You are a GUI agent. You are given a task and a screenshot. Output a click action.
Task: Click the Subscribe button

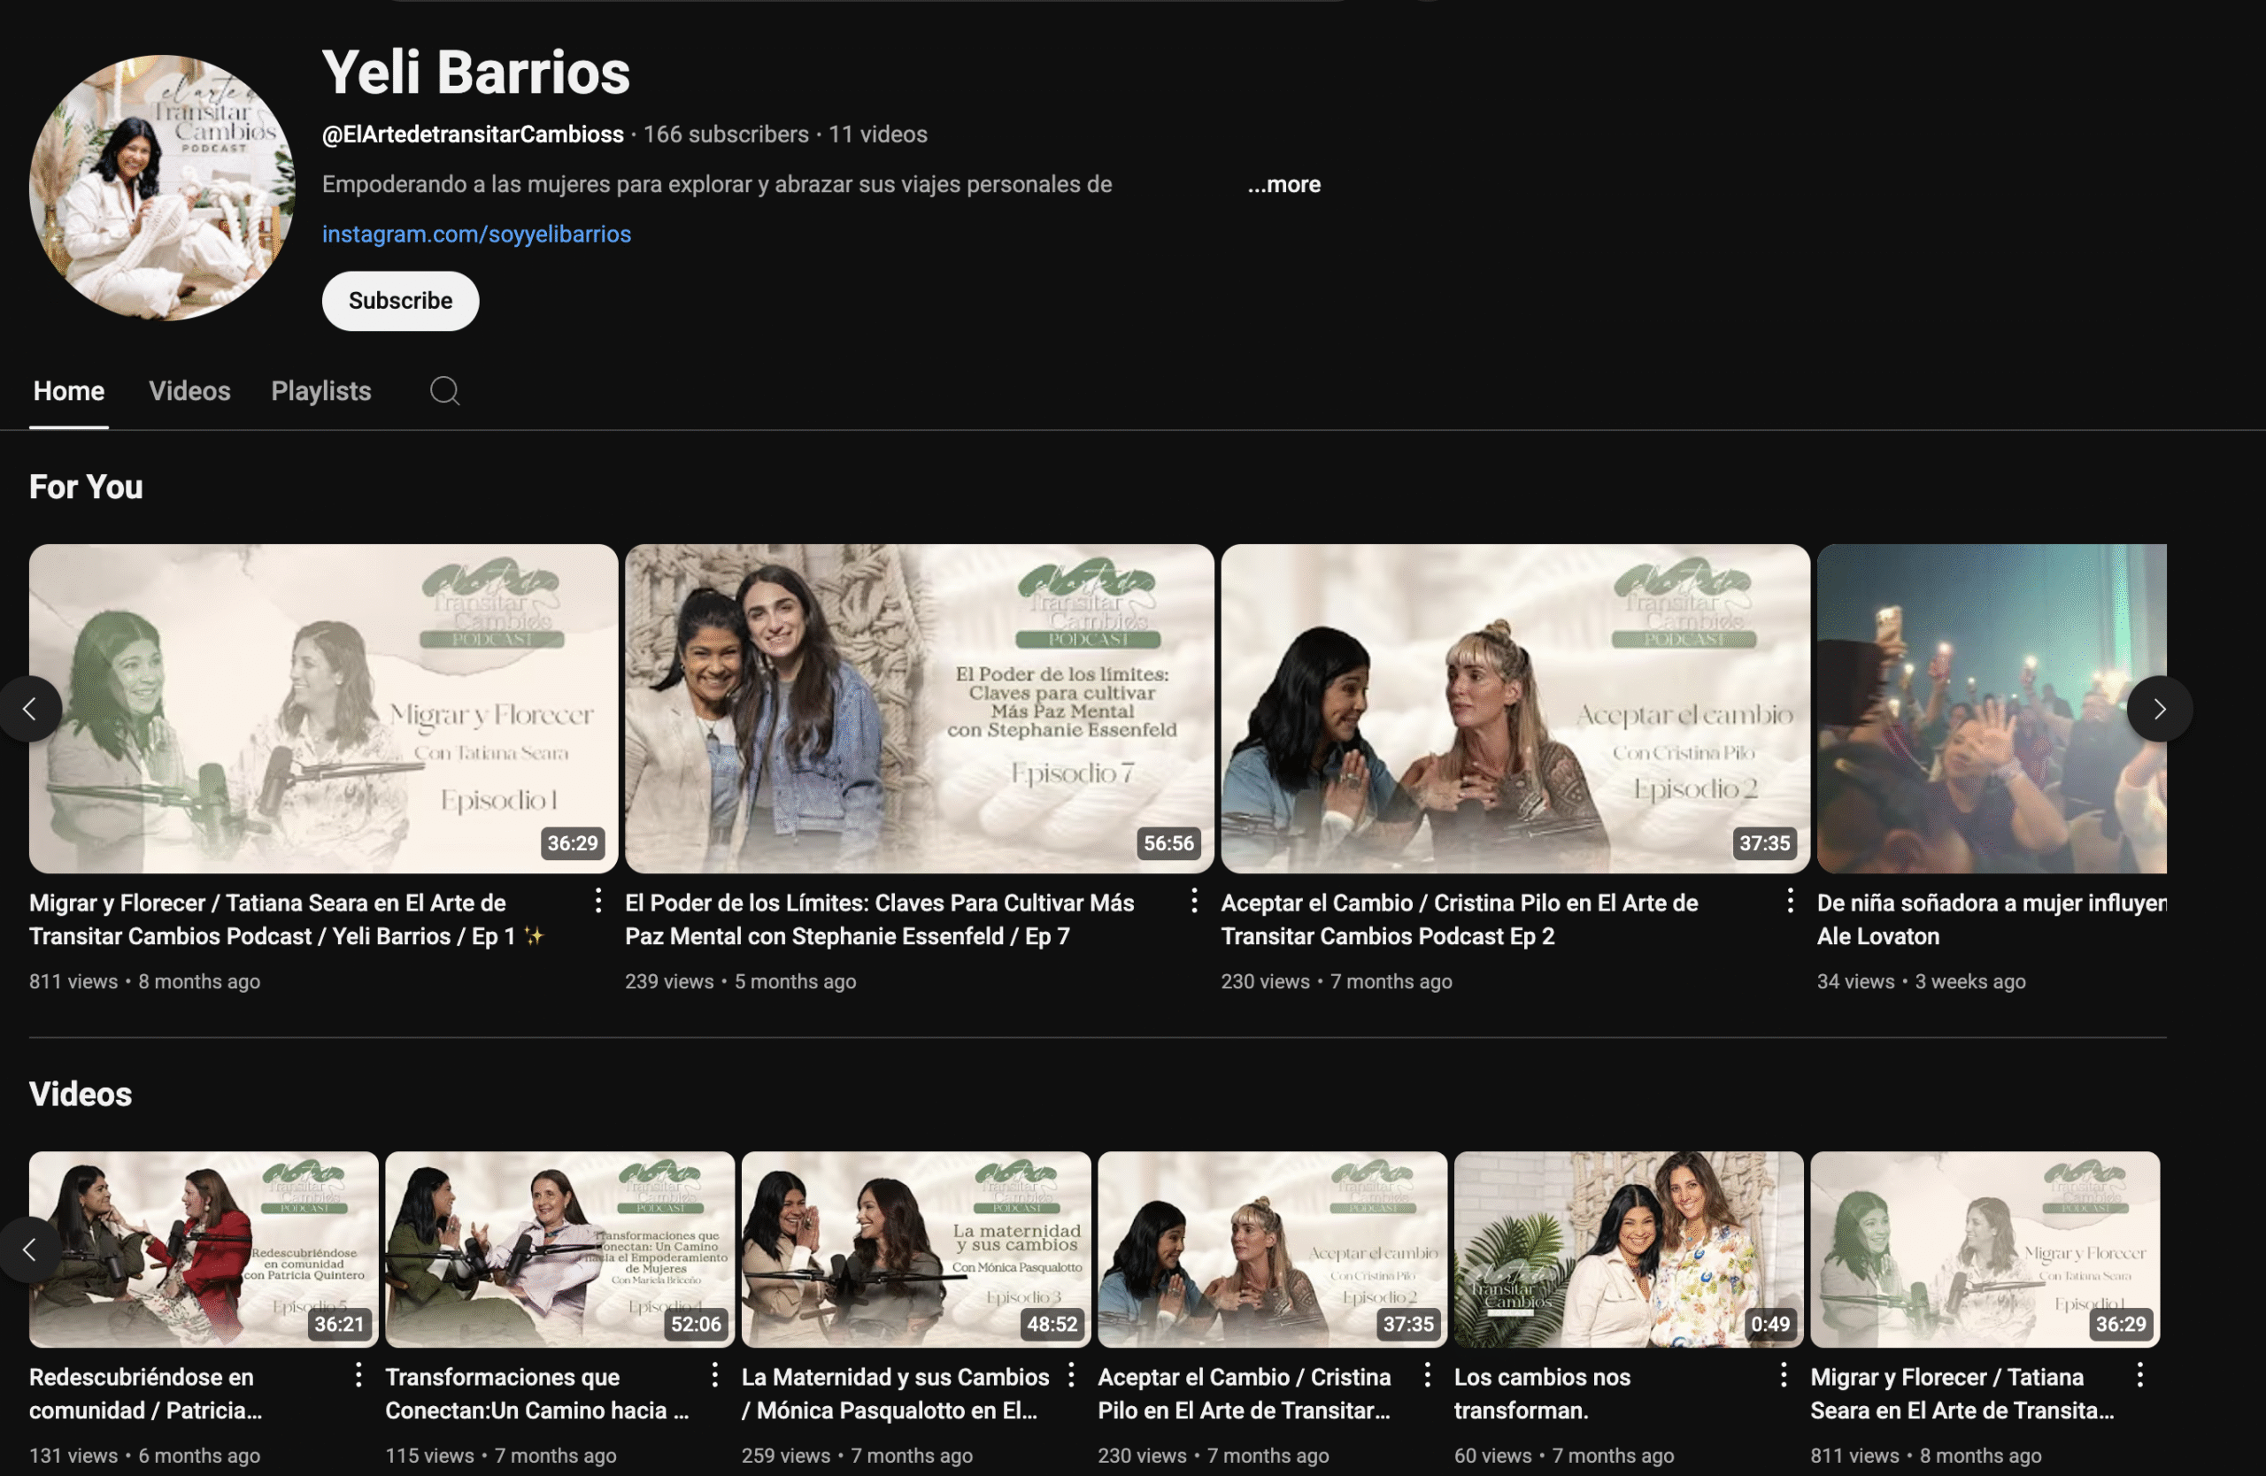point(400,301)
